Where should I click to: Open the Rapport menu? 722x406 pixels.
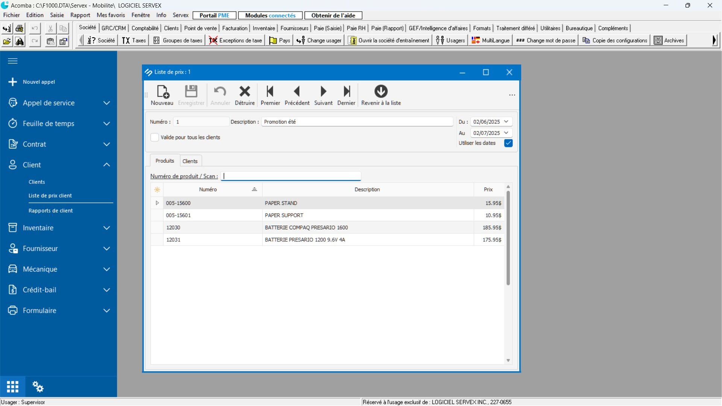[x=80, y=15]
